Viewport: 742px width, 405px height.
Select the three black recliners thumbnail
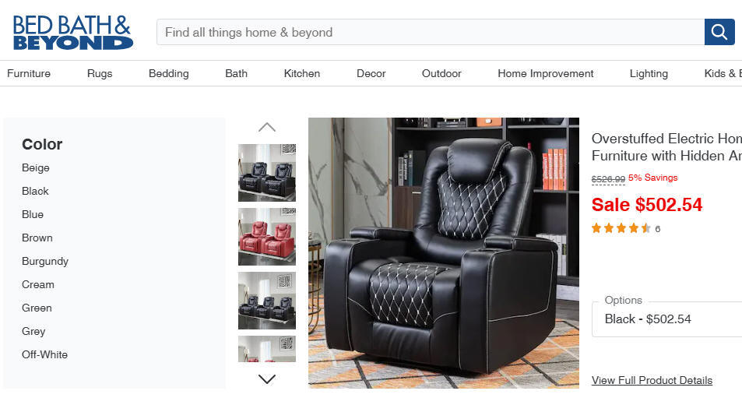tap(267, 301)
